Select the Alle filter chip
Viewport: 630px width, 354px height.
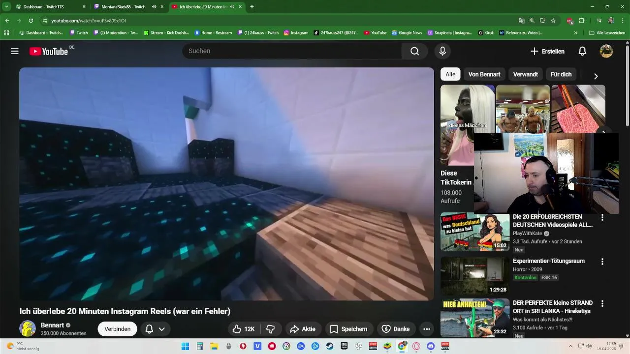coord(450,74)
